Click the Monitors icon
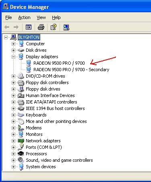The width and height of the screenshot is (151, 182). (x=21, y=134)
